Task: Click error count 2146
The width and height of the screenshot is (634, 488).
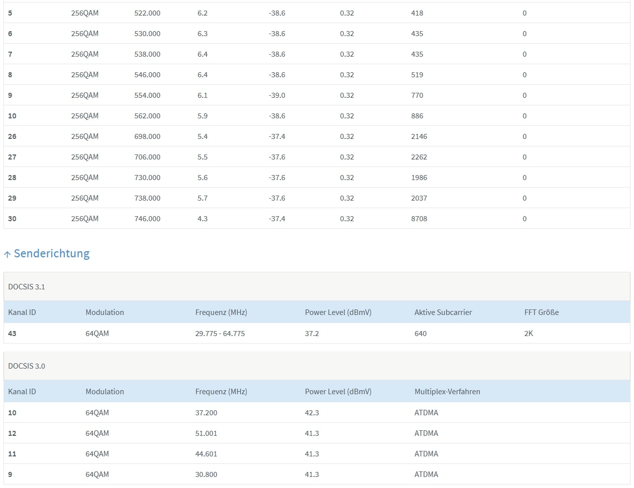Action: (x=419, y=136)
